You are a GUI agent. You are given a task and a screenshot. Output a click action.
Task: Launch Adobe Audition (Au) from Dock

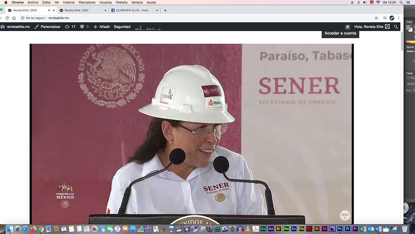(263, 229)
